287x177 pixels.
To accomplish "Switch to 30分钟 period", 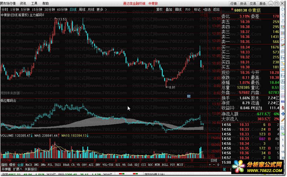I will 50,9.
